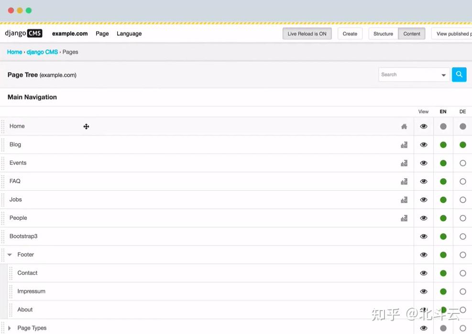Click the drag handle of Page Types row

3,328
